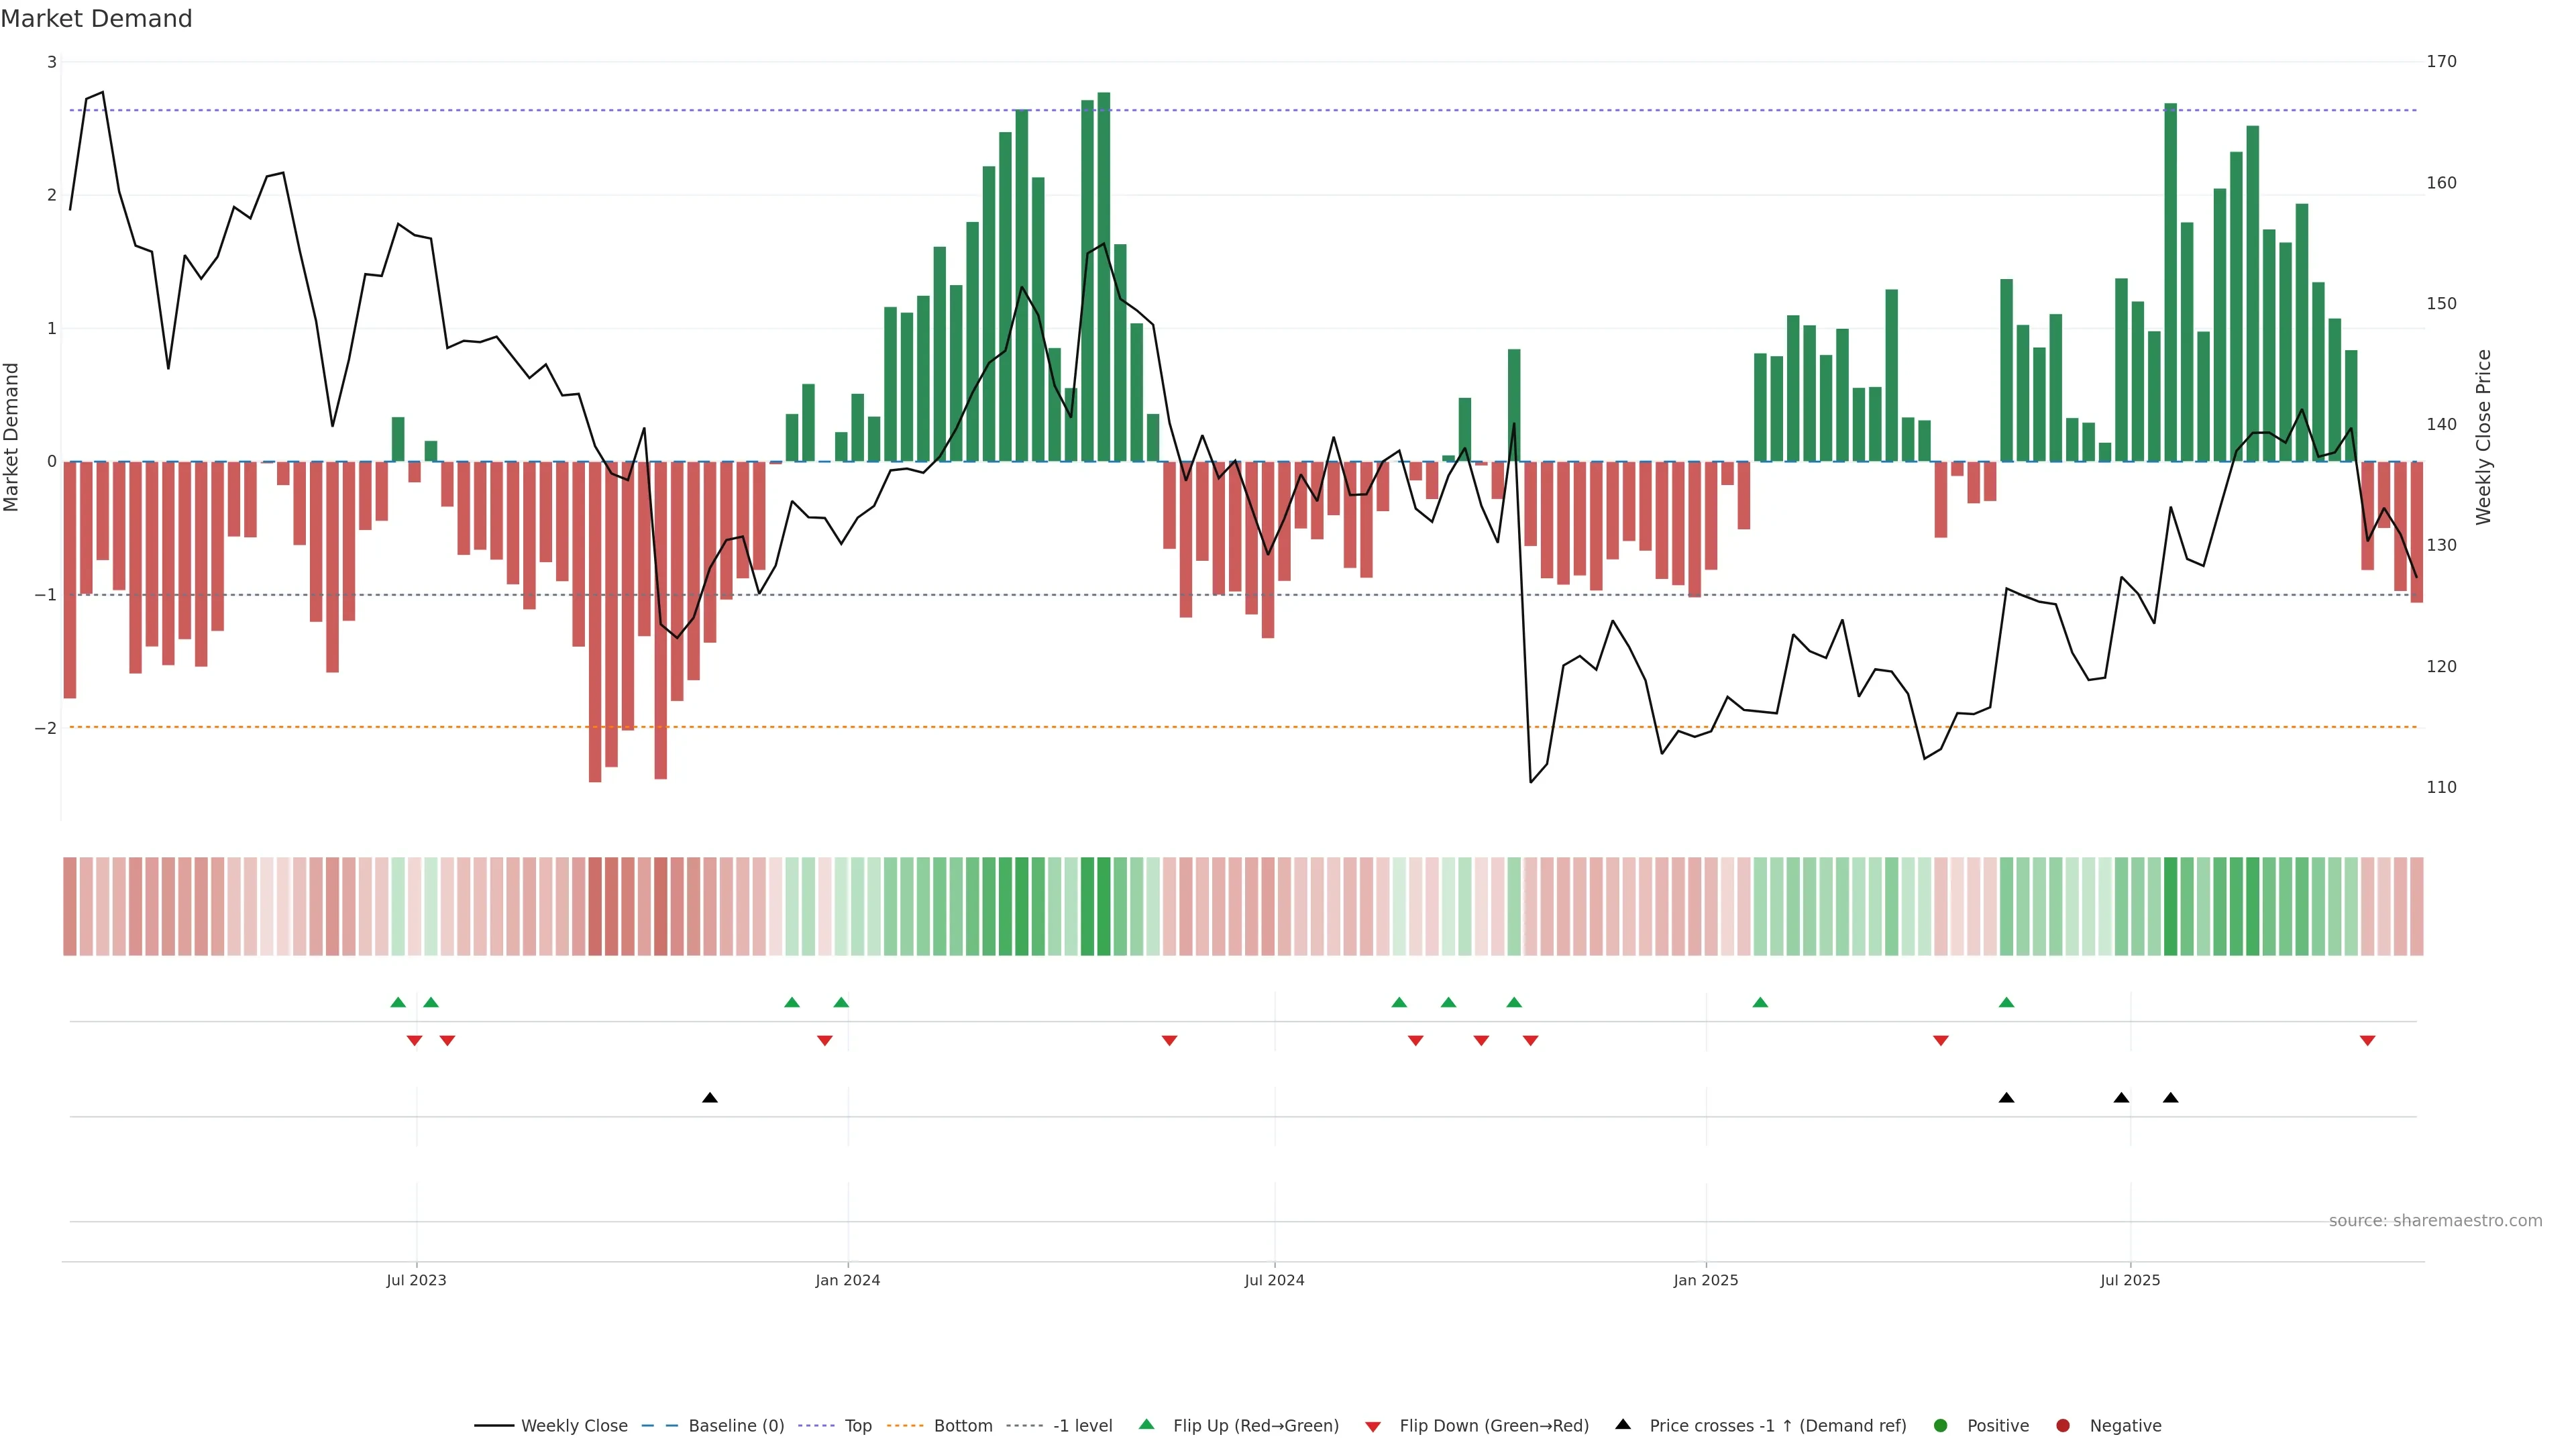
Task: Click the green flip-up marker after Jan 2025
Action: (x=1760, y=1003)
